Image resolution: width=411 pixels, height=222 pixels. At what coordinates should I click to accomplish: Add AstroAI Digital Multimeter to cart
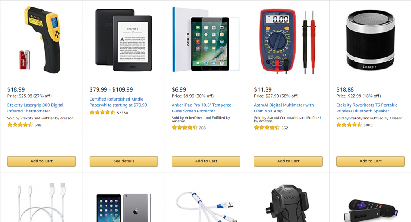click(x=289, y=161)
